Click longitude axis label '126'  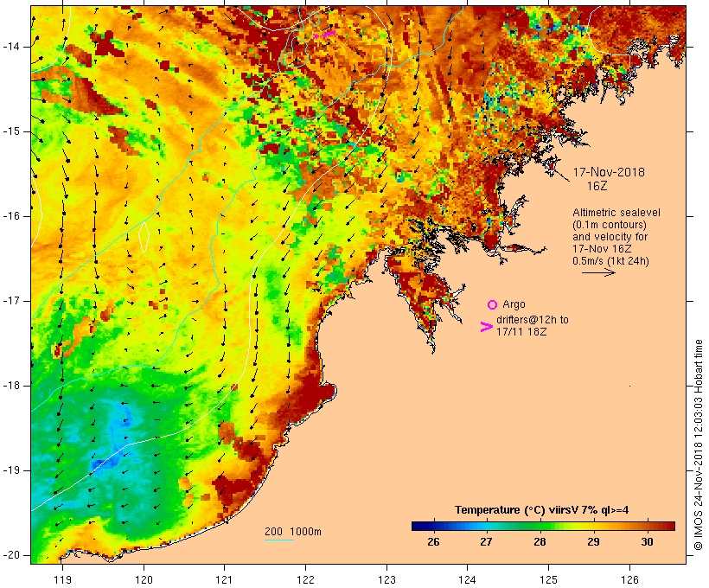pyautogui.click(x=629, y=579)
